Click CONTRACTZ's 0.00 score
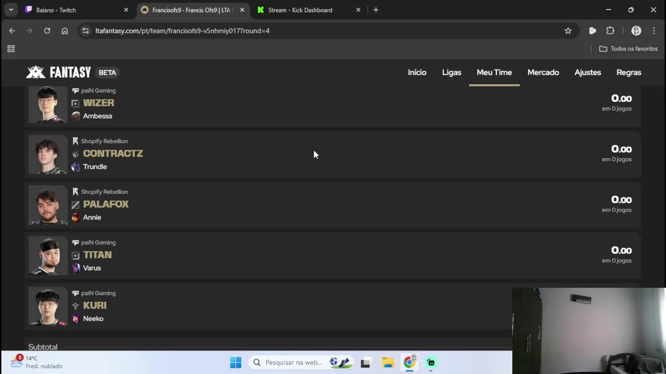666x374 pixels. [621, 149]
